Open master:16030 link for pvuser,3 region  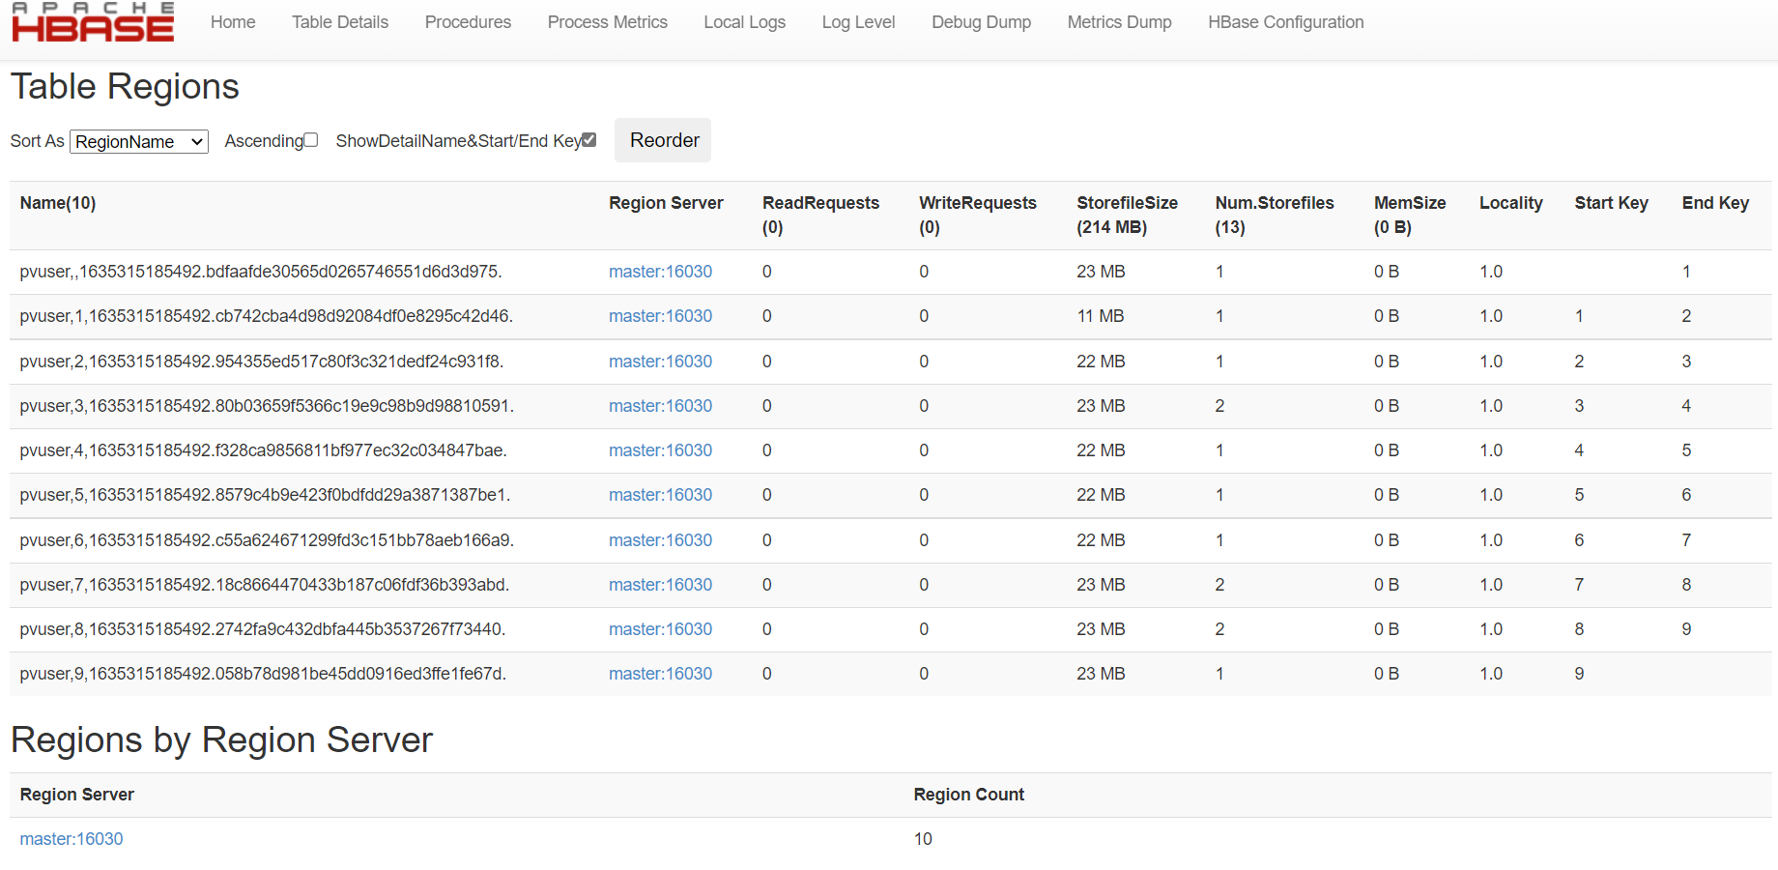pyautogui.click(x=660, y=406)
